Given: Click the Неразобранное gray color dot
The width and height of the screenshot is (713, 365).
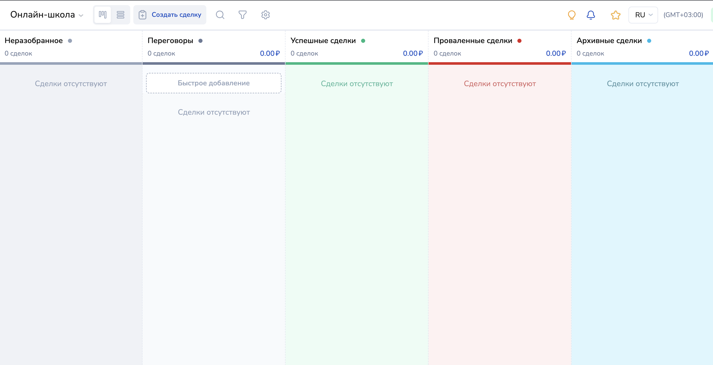Looking at the screenshot, I should coord(70,41).
